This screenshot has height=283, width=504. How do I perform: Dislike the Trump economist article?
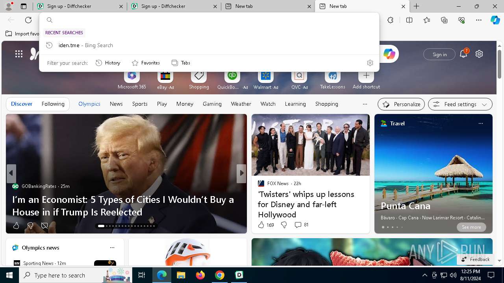pyautogui.click(x=30, y=226)
